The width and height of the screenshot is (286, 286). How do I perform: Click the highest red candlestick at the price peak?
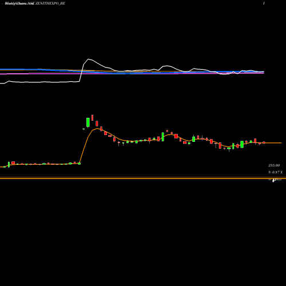pos(92,118)
